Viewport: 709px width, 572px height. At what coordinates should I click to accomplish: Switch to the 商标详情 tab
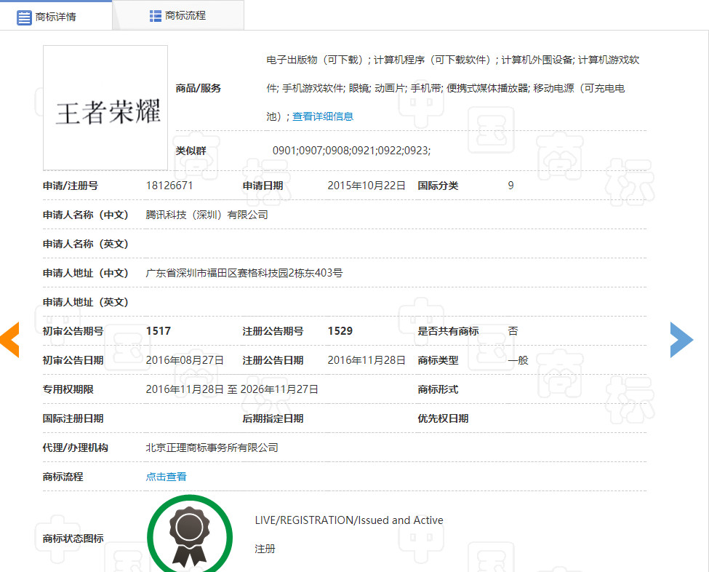click(x=55, y=16)
